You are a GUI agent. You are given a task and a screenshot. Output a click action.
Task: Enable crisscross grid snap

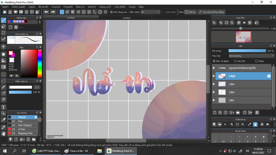click(73, 12)
